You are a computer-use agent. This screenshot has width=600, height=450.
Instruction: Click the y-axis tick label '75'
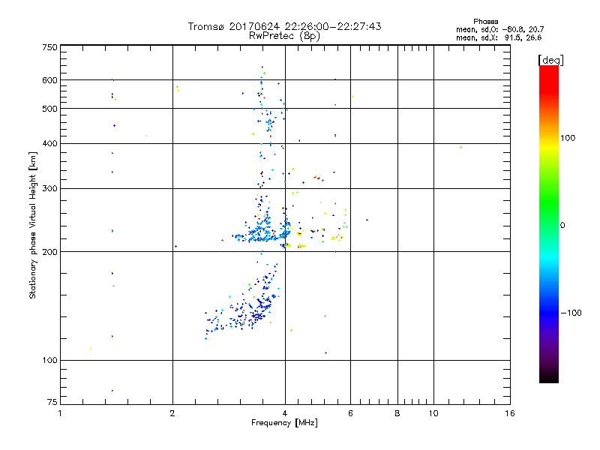tap(52, 402)
